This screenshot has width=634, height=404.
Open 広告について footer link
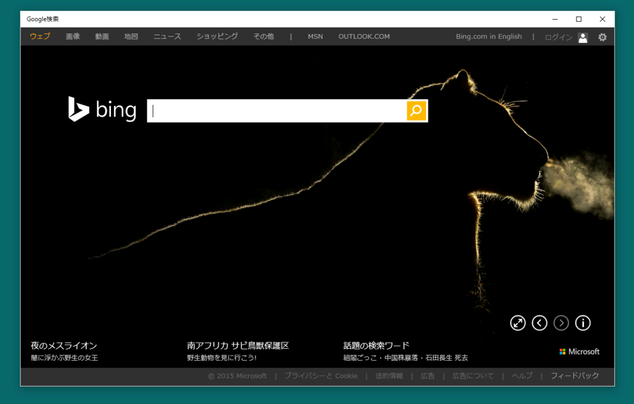[x=473, y=375]
